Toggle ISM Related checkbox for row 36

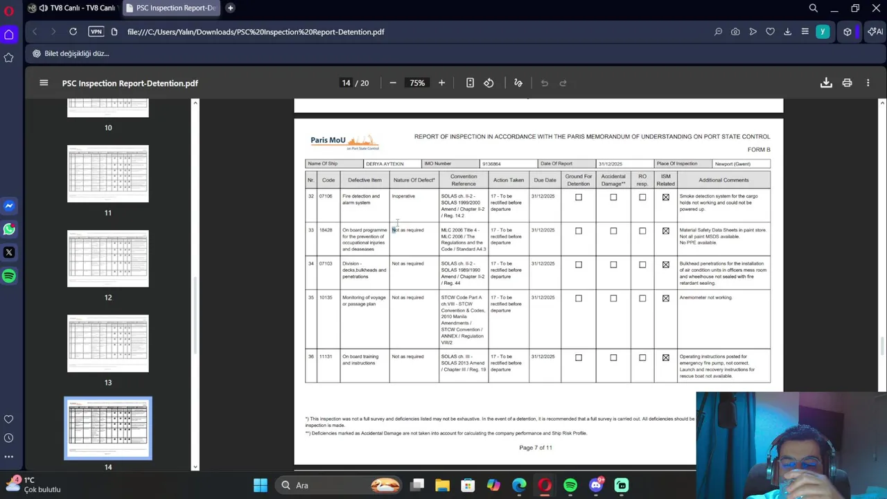click(666, 358)
